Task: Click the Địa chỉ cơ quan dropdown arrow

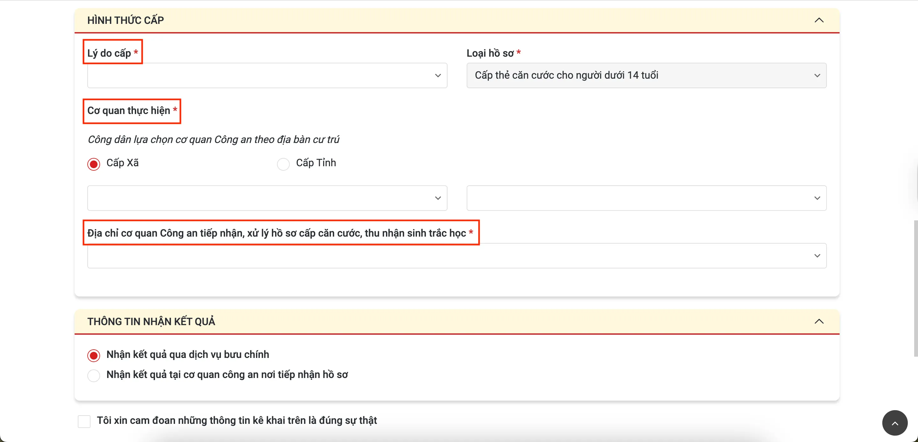Action: click(817, 256)
